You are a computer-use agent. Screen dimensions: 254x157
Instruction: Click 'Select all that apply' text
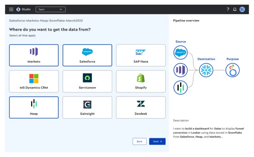pos(22,35)
